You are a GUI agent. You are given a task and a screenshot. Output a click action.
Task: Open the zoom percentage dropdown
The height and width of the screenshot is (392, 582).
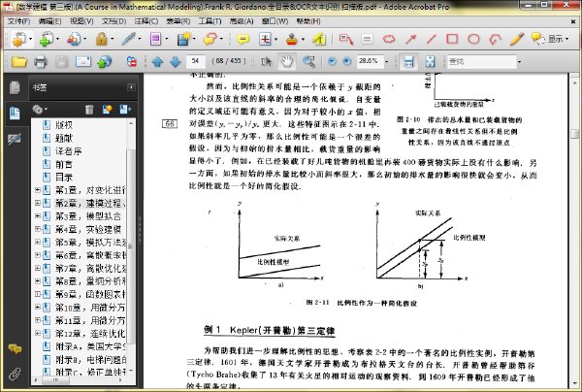(x=387, y=62)
